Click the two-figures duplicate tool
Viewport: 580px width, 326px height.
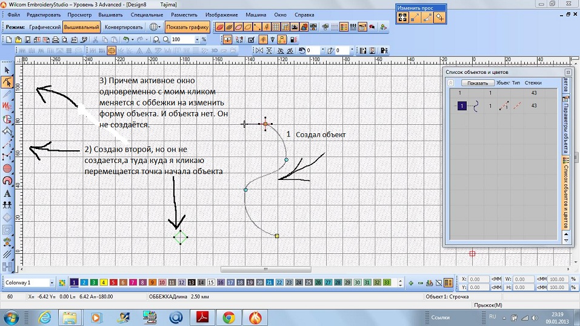pyautogui.click(x=7, y=205)
